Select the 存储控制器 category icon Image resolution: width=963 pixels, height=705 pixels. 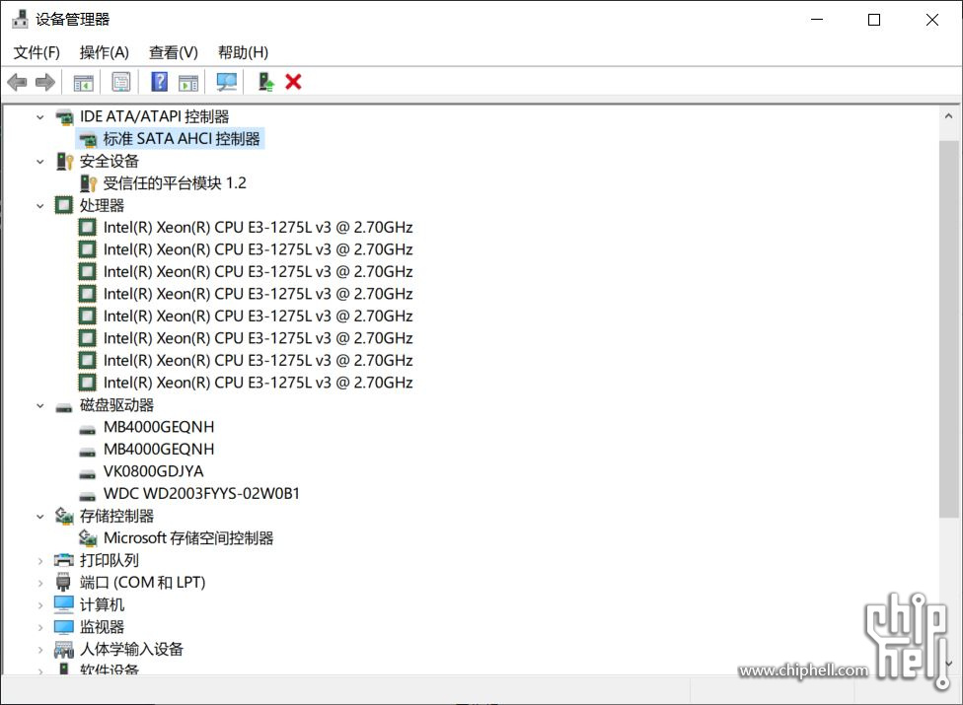point(64,516)
